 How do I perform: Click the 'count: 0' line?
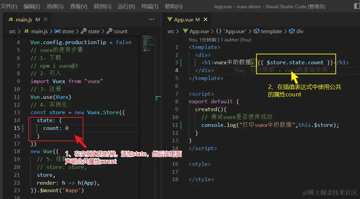point(56,128)
